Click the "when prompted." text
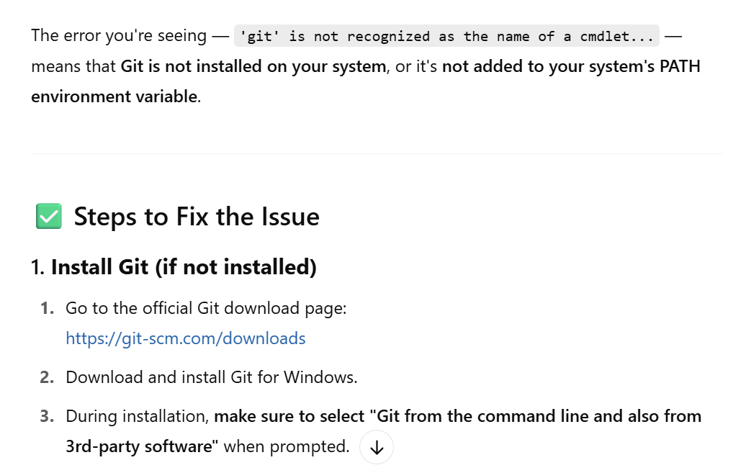 [287, 446]
